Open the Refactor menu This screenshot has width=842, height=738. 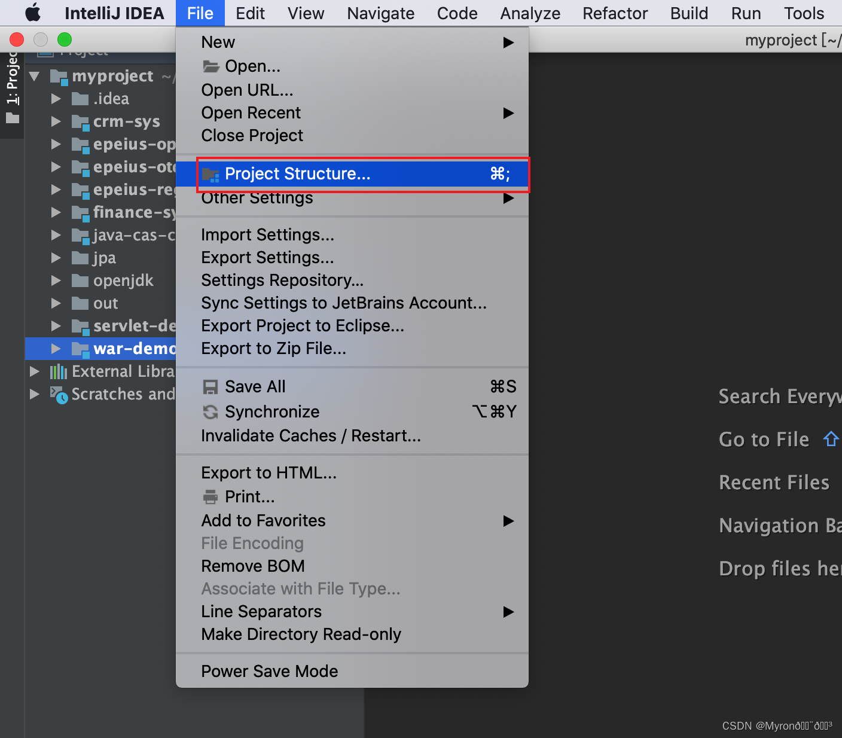click(x=615, y=13)
